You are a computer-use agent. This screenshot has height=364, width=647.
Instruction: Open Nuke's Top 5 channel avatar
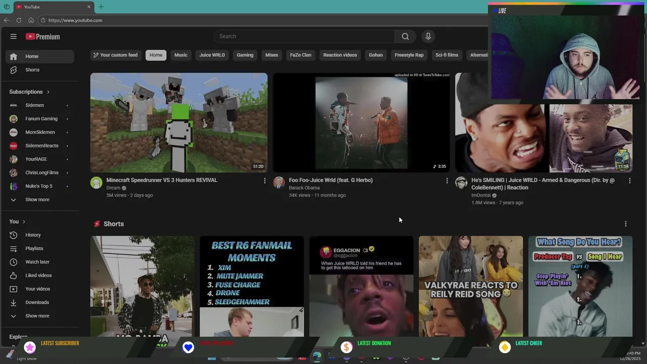coord(14,186)
